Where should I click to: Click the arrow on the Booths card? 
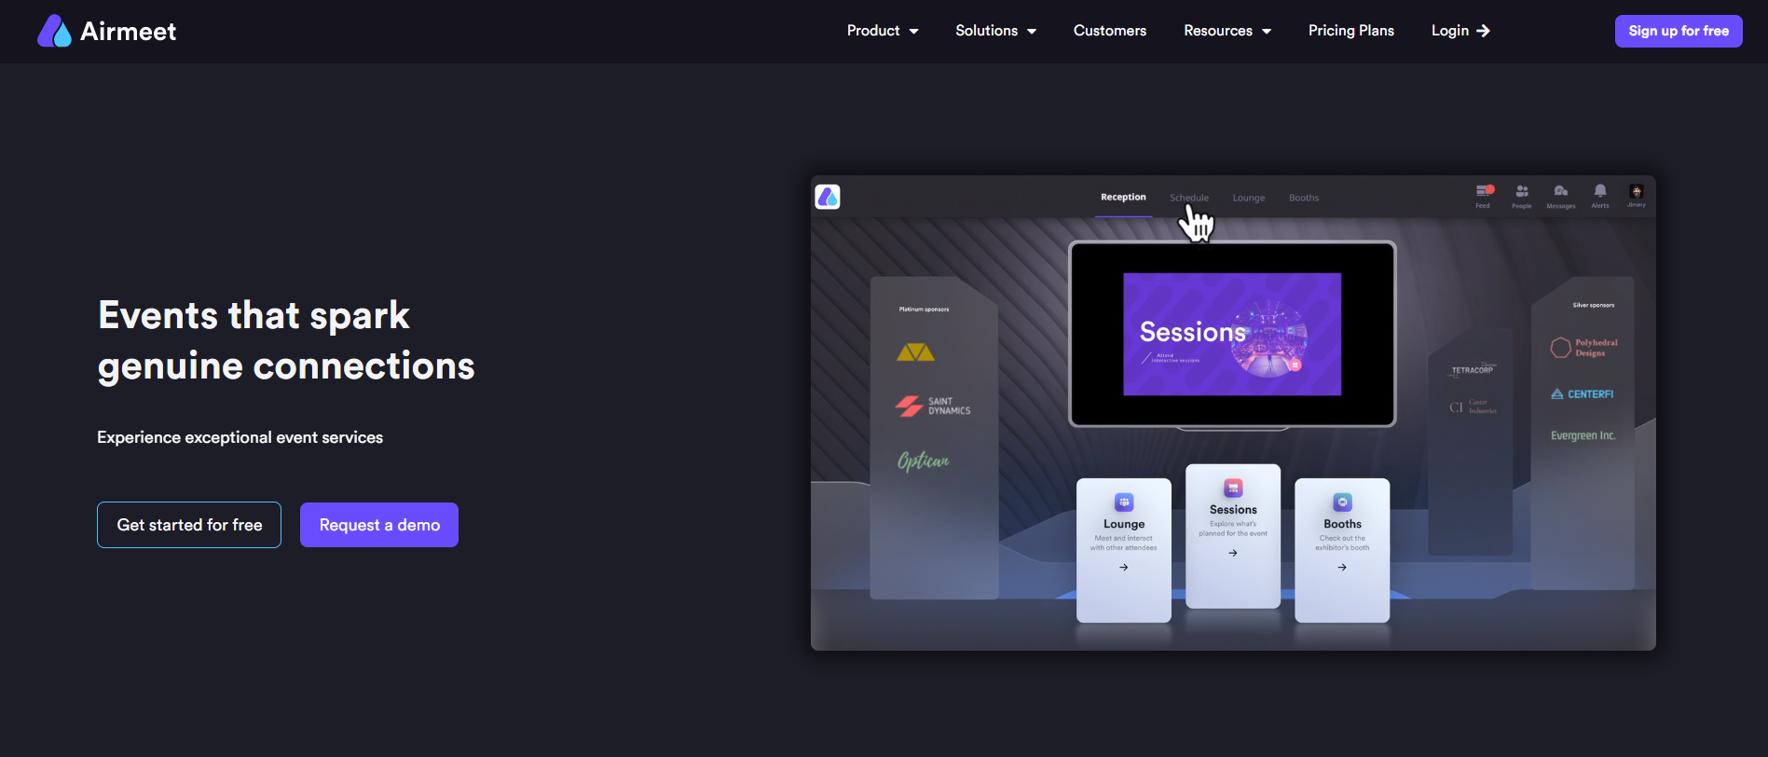tap(1342, 567)
